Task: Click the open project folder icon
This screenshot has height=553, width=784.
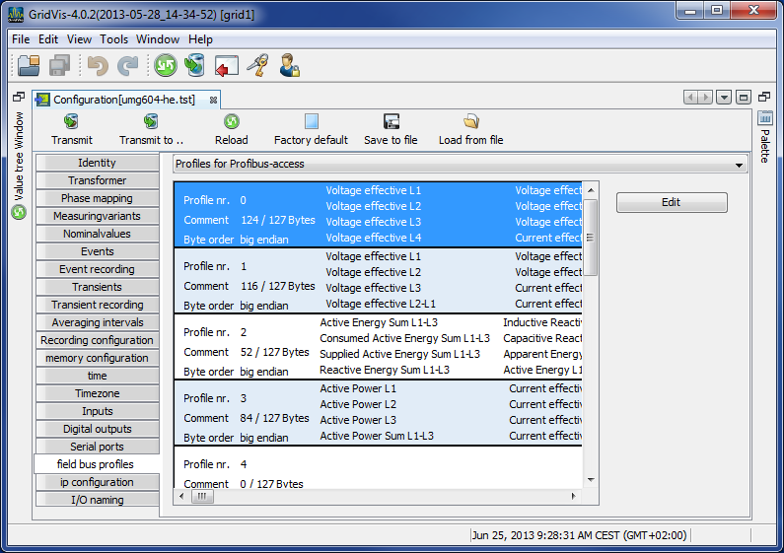Action: pos(29,66)
